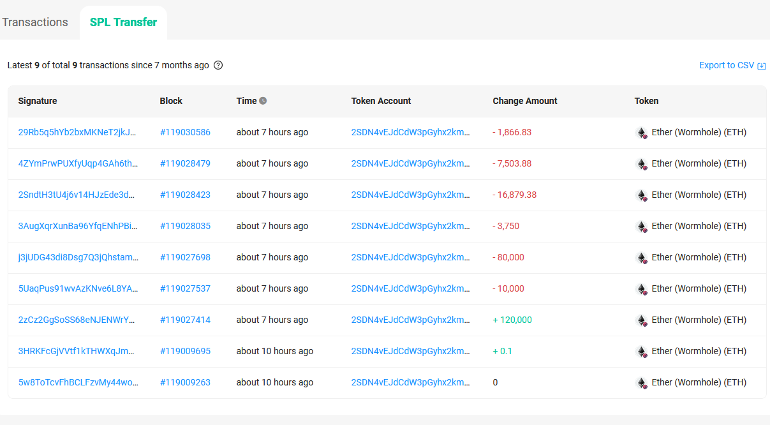Open token account in block #119009695 row

tap(411, 351)
